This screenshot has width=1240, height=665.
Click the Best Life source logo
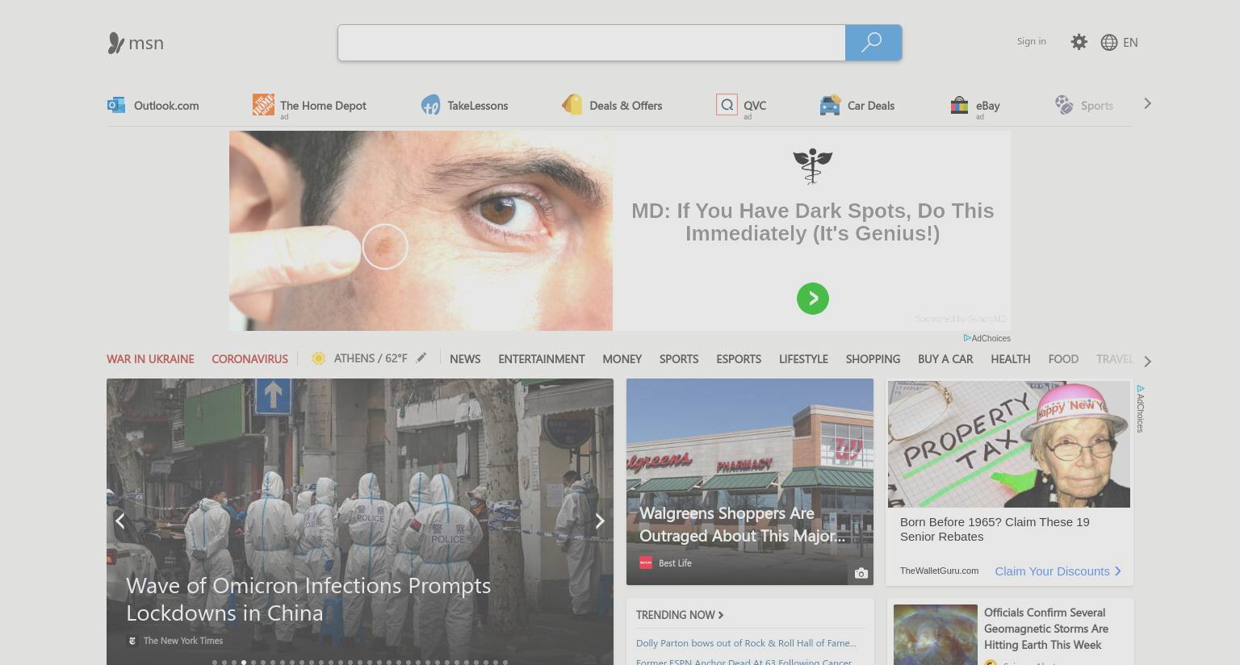point(646,563)
